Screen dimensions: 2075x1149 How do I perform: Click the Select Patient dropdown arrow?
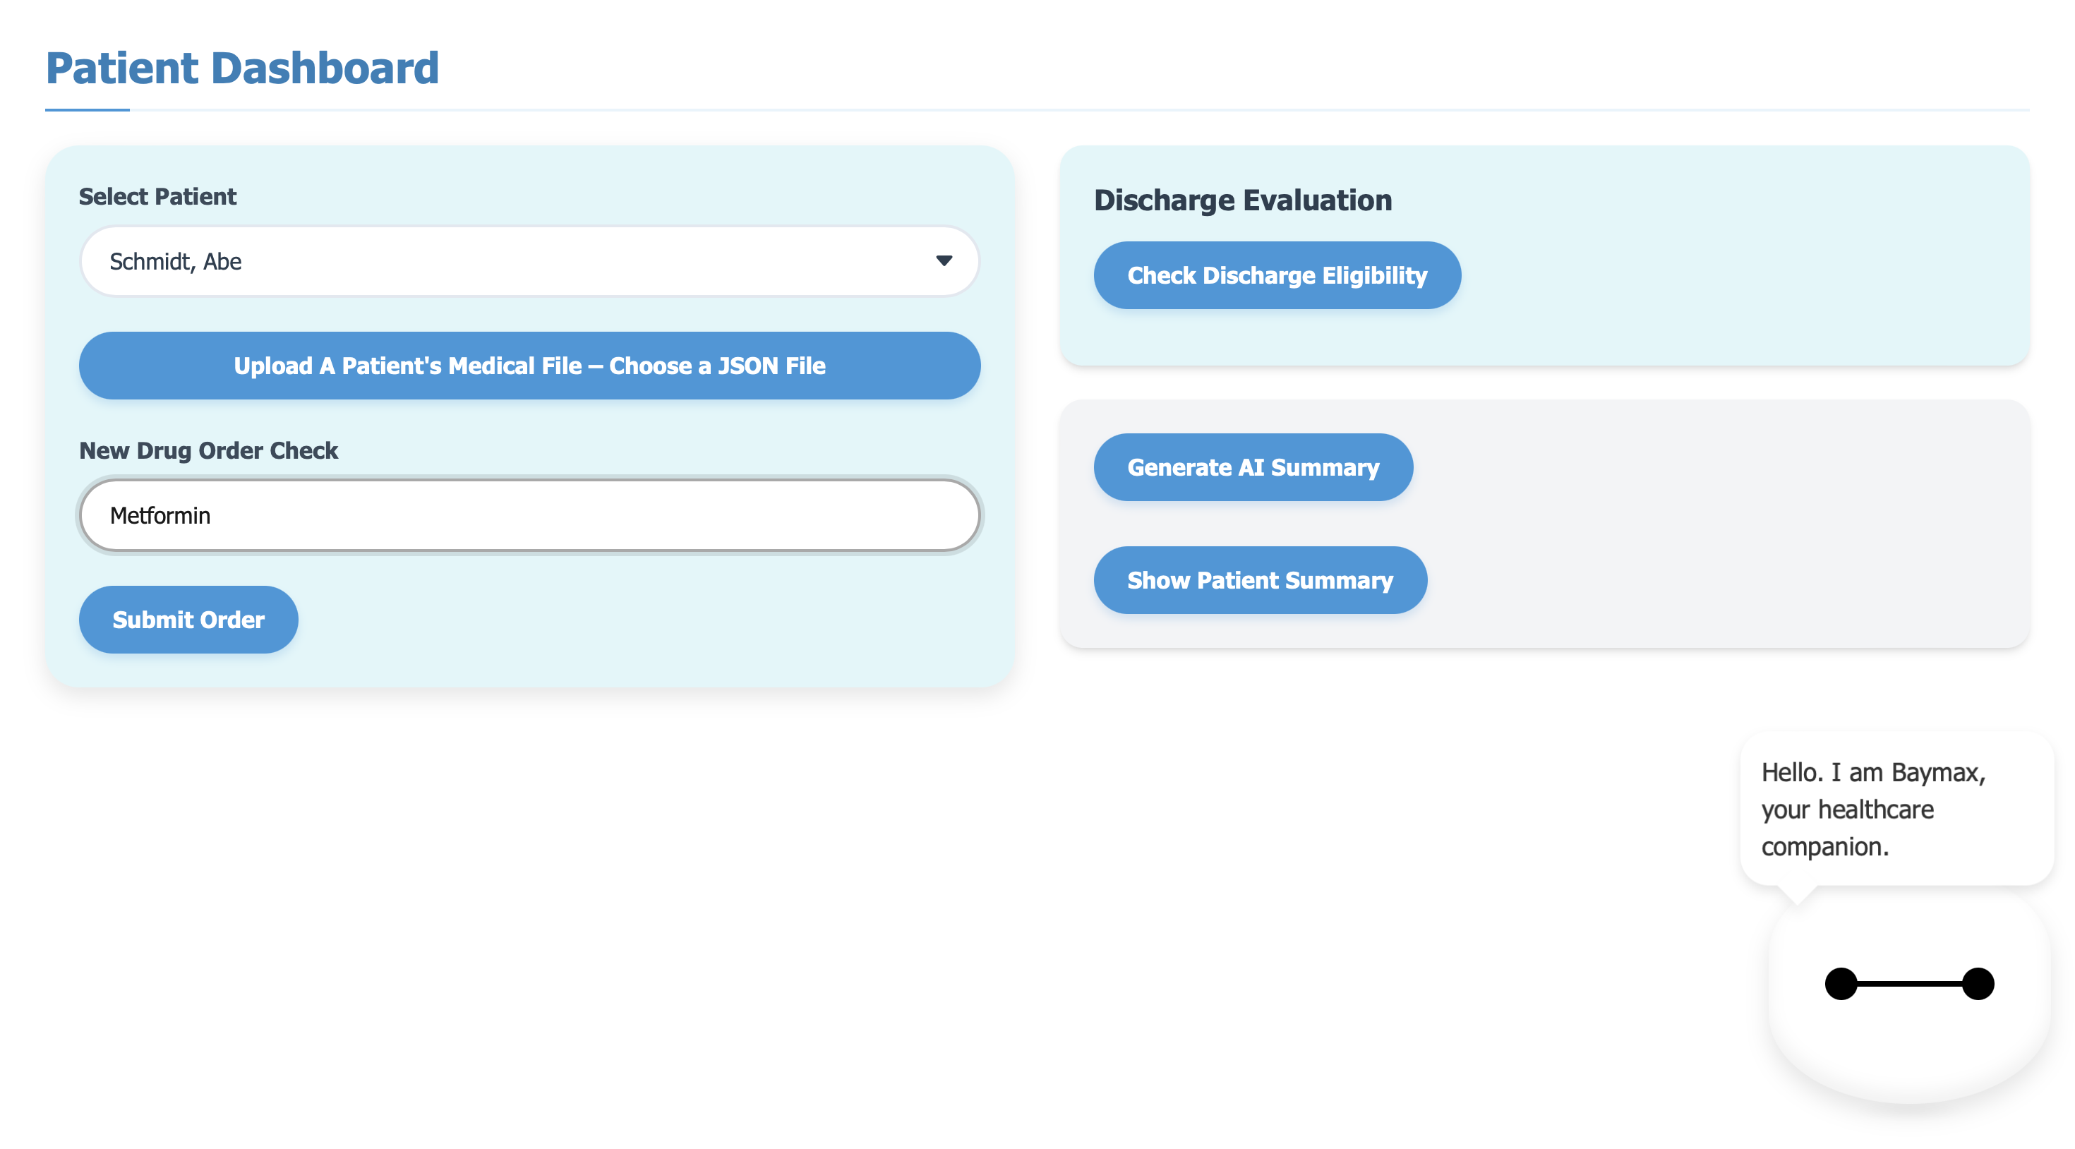(x=943, y=261)
